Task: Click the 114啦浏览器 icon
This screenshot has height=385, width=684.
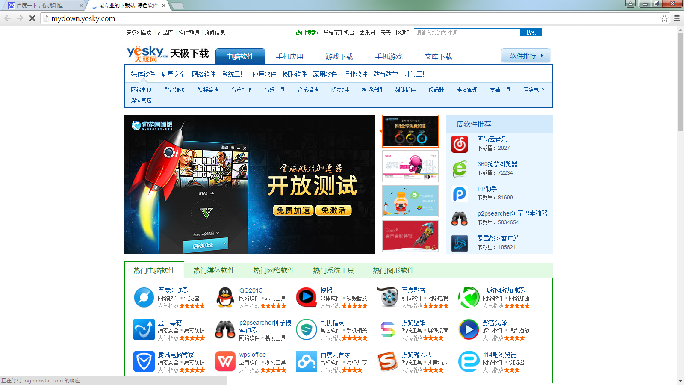Action: [469, 361]
